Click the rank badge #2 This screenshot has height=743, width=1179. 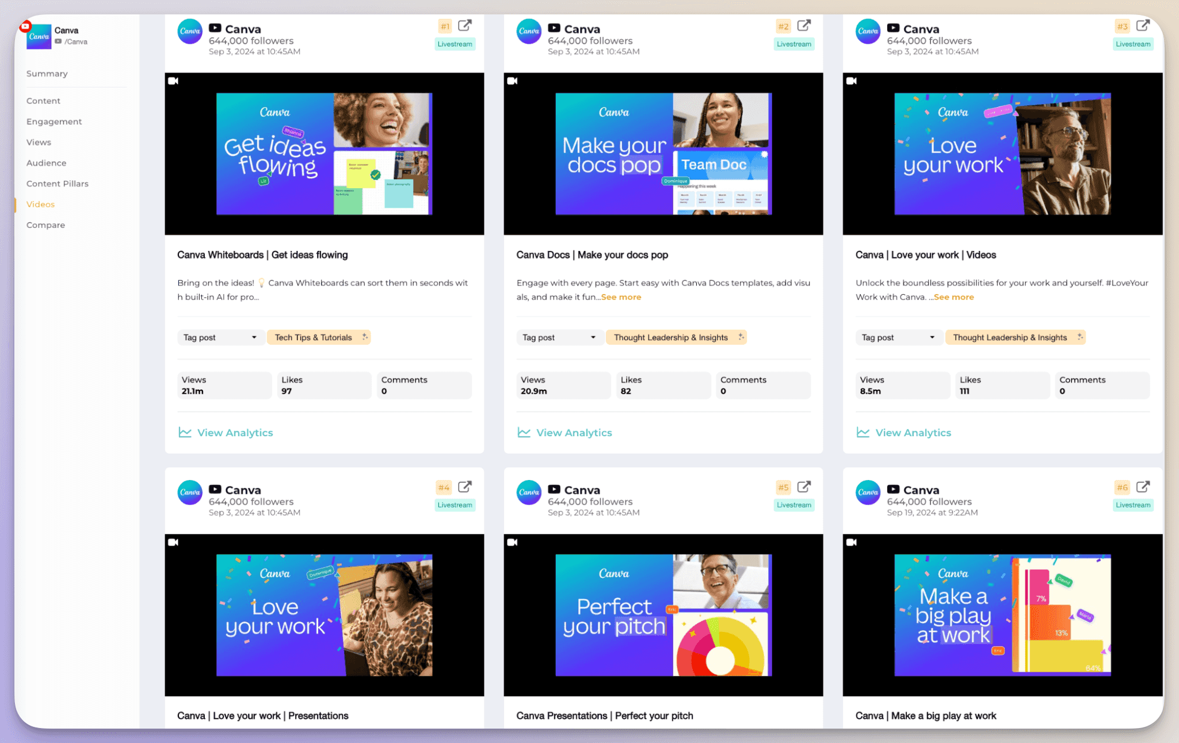[x=784, y=26]
